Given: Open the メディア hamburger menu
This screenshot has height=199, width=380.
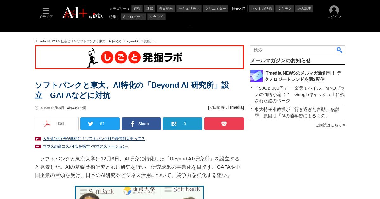Looking at the screenshot, I should (x=46, y=13).
